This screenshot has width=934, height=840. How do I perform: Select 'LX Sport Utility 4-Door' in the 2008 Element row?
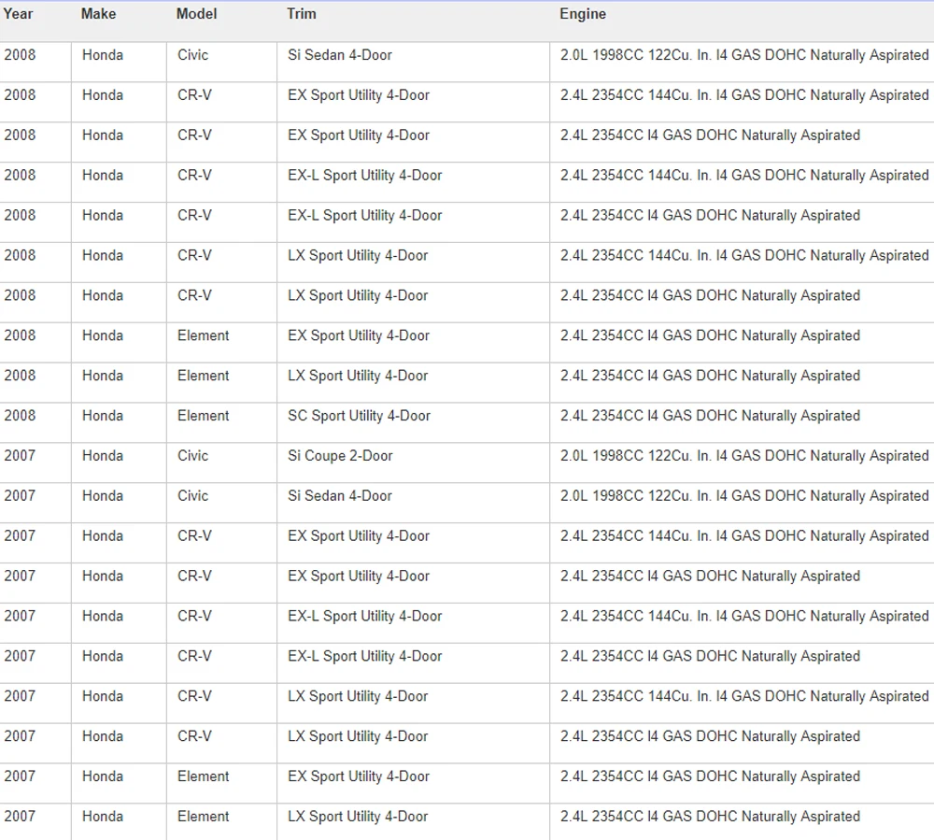point(358,376)
